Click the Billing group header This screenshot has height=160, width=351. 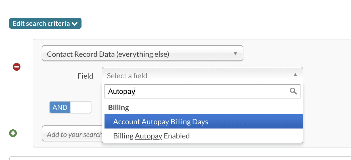118,108
